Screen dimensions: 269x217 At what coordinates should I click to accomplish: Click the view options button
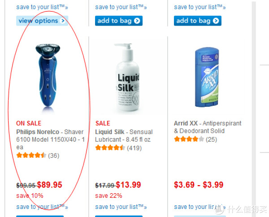coord(42,21)
